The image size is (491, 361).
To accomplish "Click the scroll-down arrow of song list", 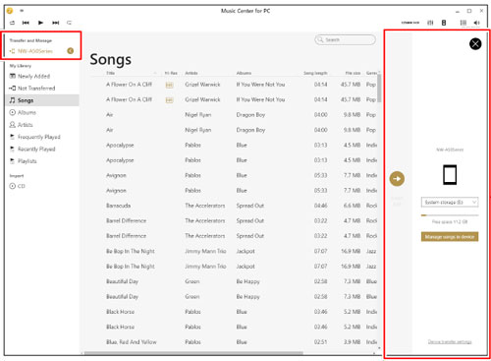I will [379, 348].
